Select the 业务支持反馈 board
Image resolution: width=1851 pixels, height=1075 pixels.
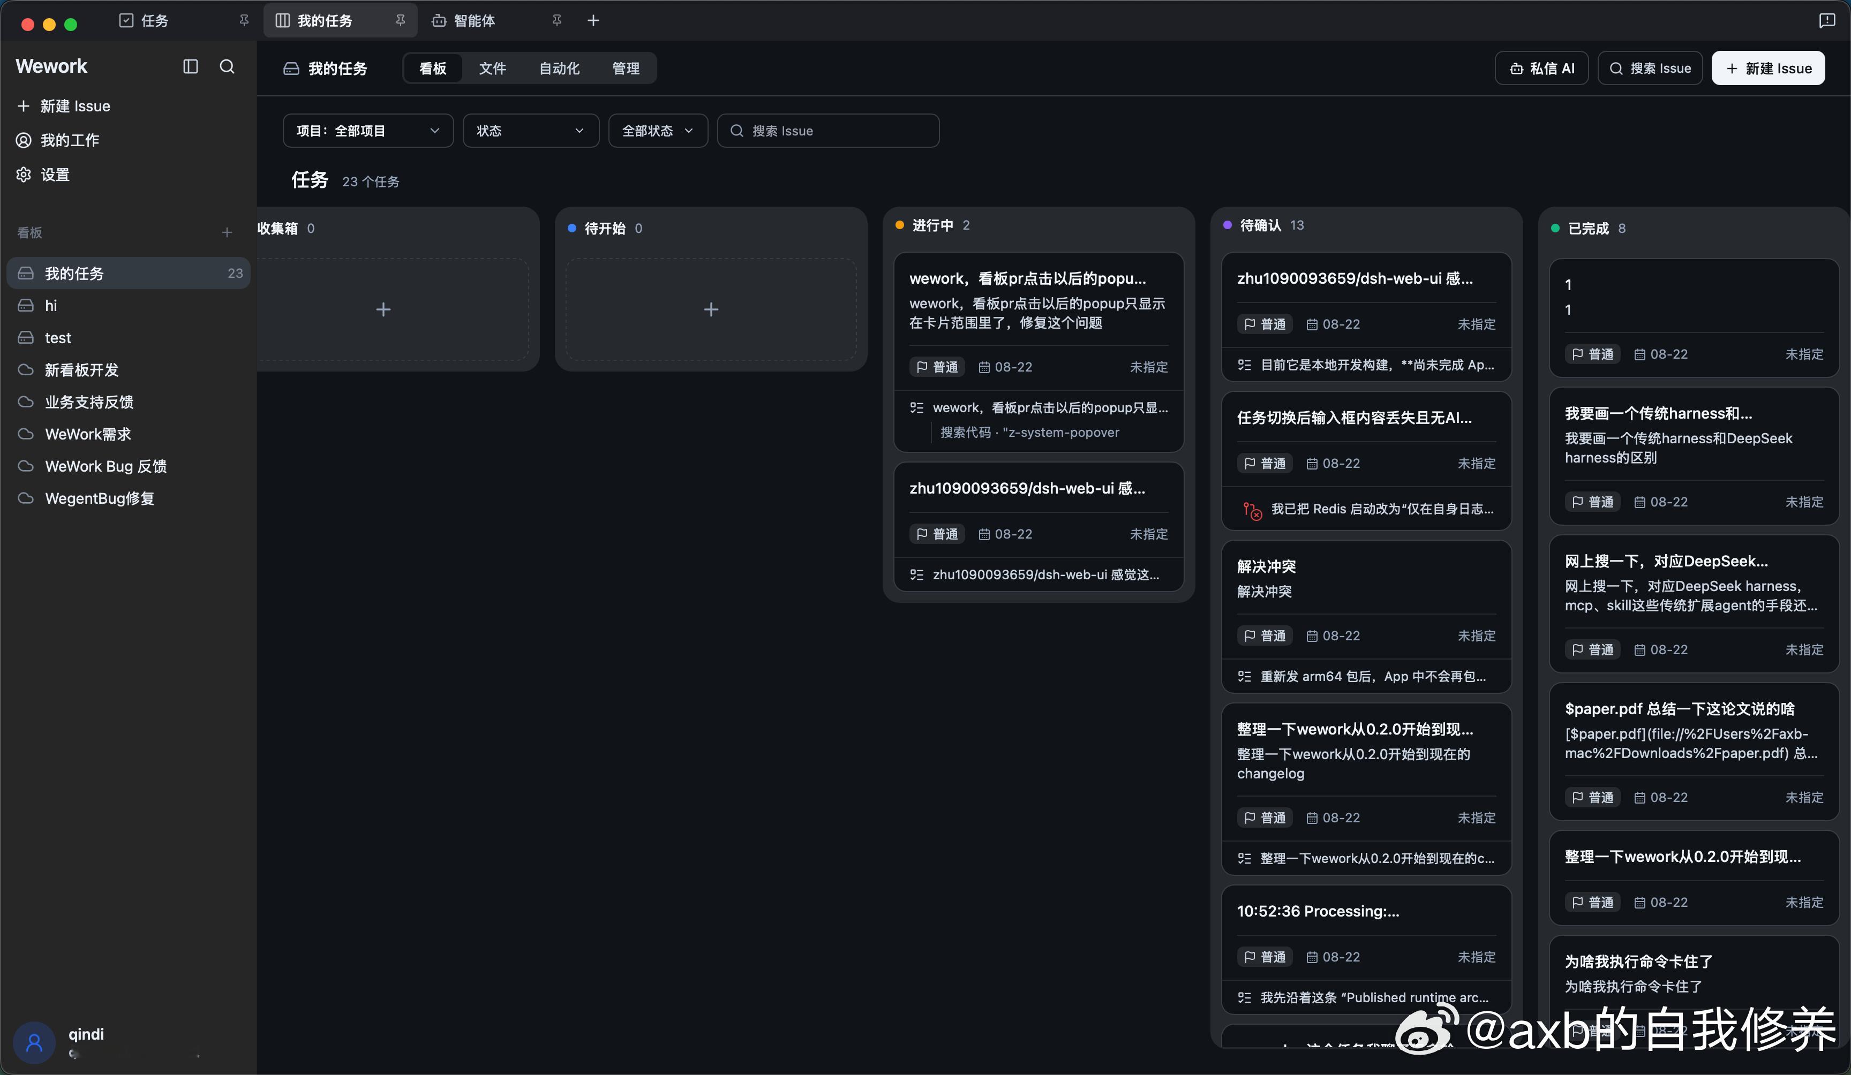pyautogui.click(x=129, y=402)
